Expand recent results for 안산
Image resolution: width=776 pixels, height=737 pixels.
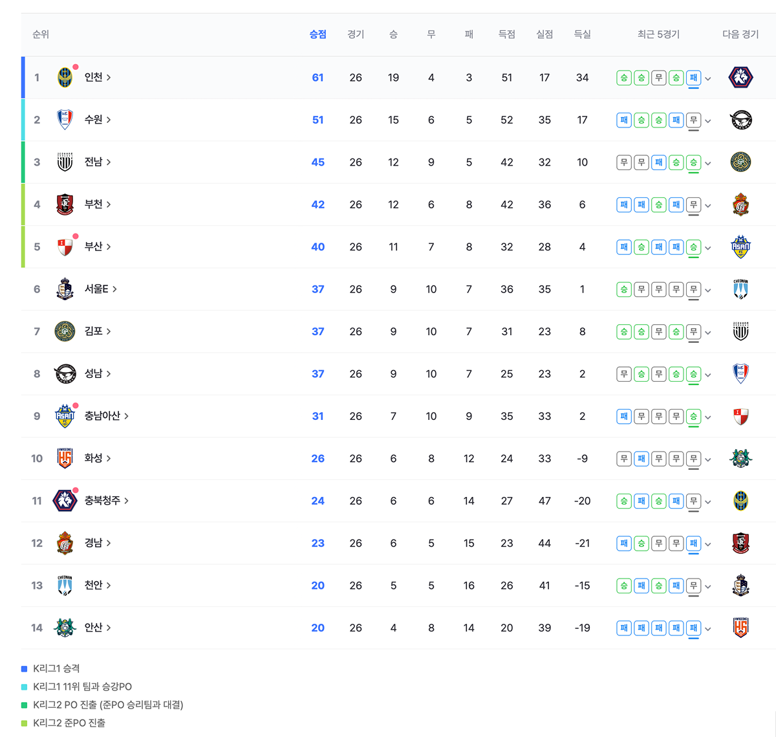tap(708, 628)
